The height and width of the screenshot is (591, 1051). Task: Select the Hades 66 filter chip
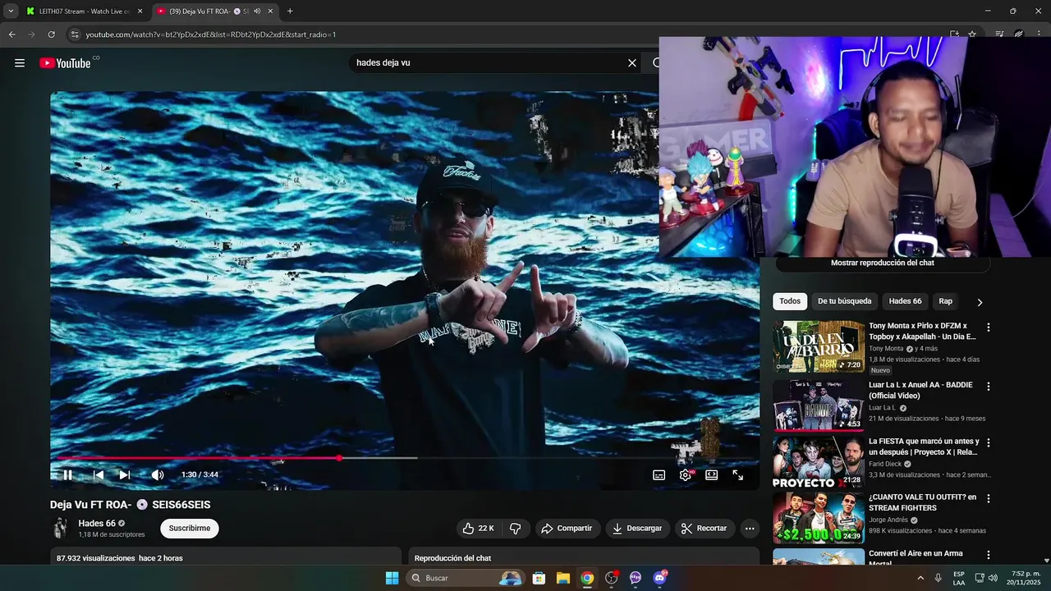tap(905, 301)
